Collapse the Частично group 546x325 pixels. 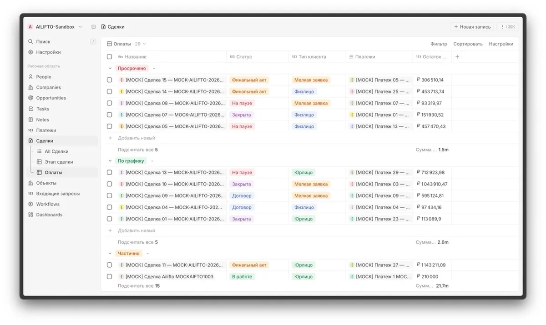click(x=110, y=253)
